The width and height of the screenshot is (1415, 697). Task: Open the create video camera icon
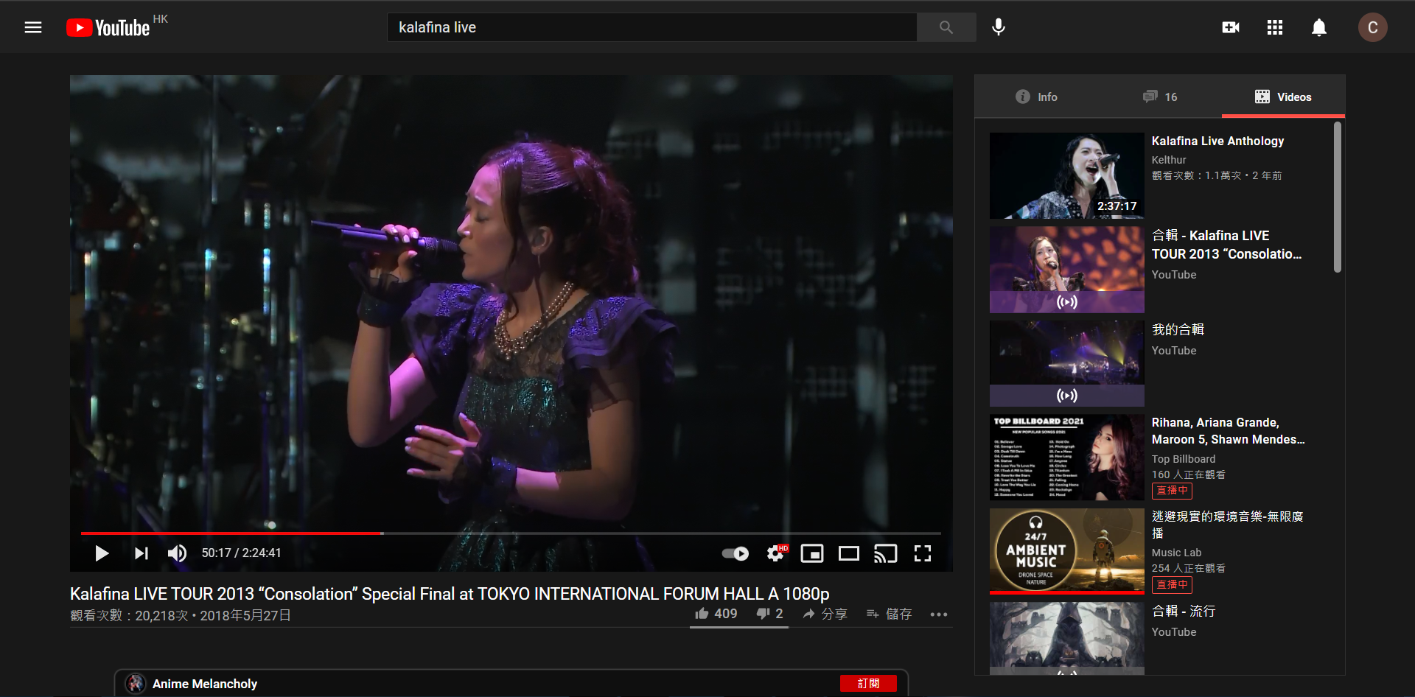1230,27
